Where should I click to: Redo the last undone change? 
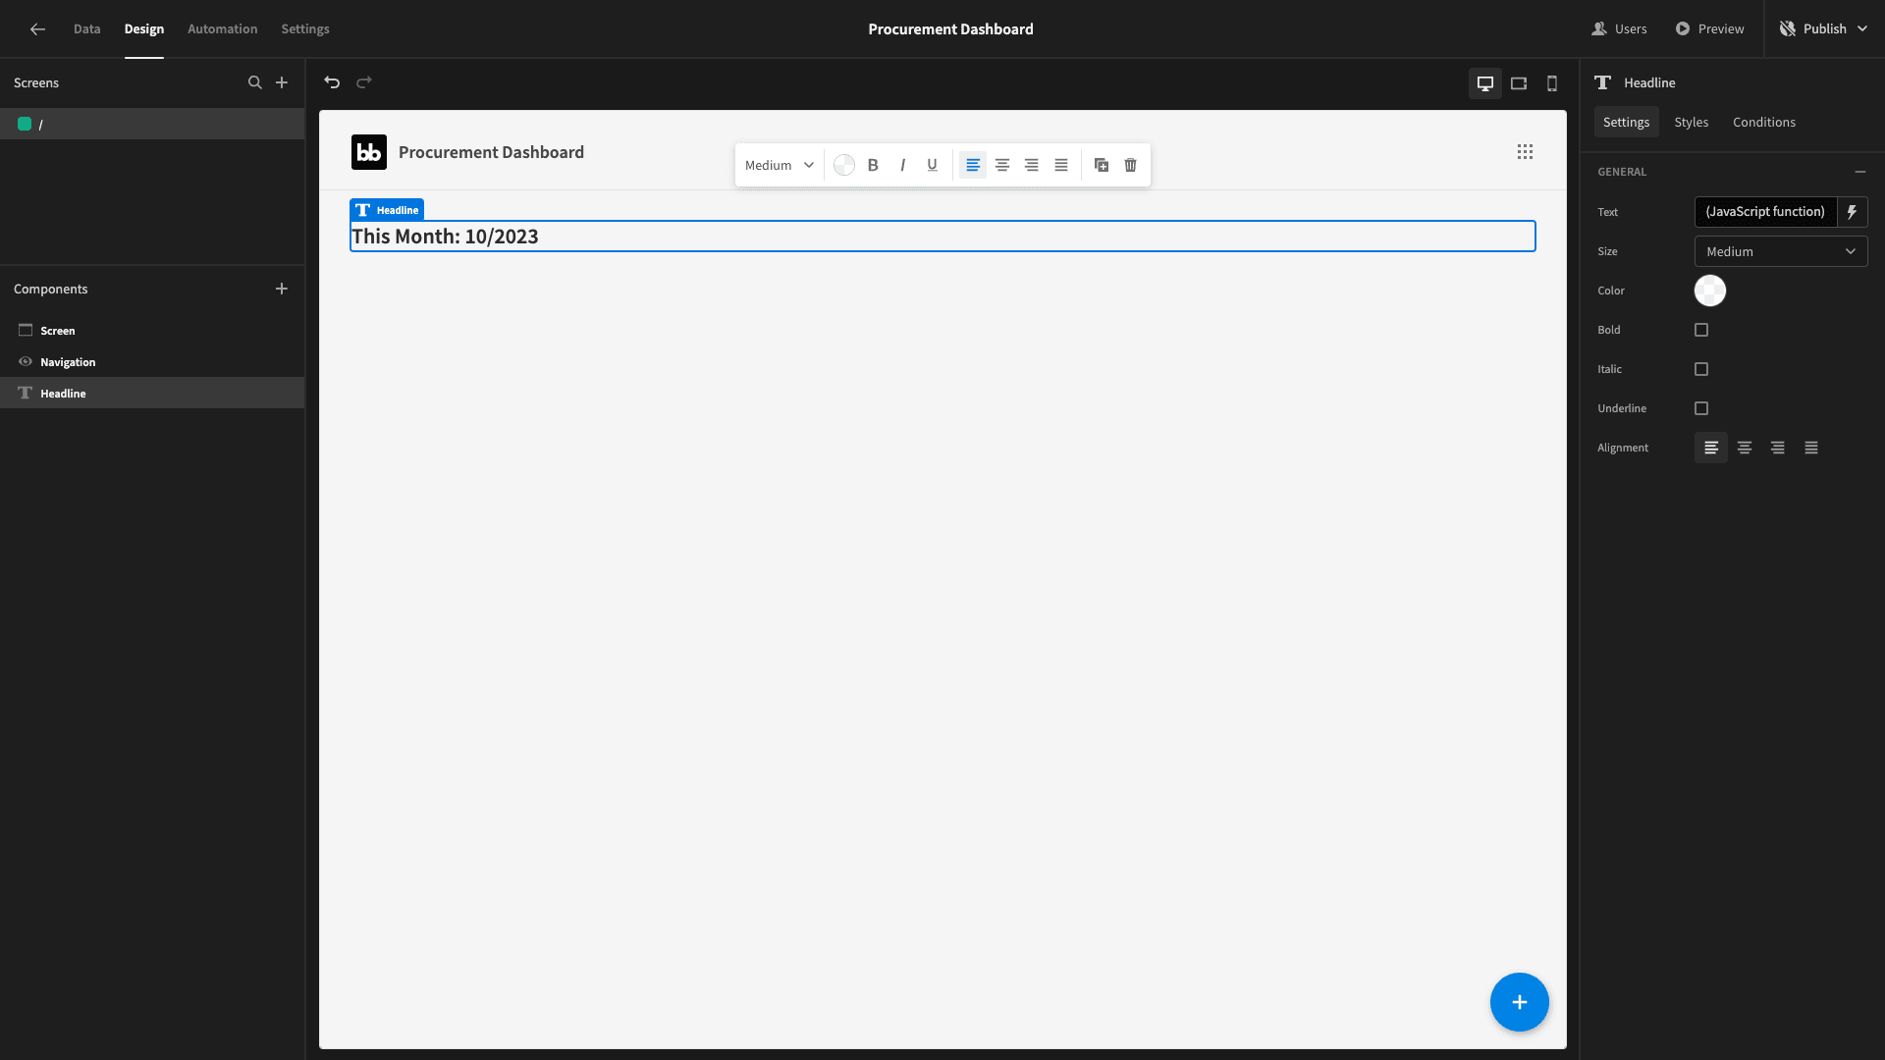coord(364,82)
